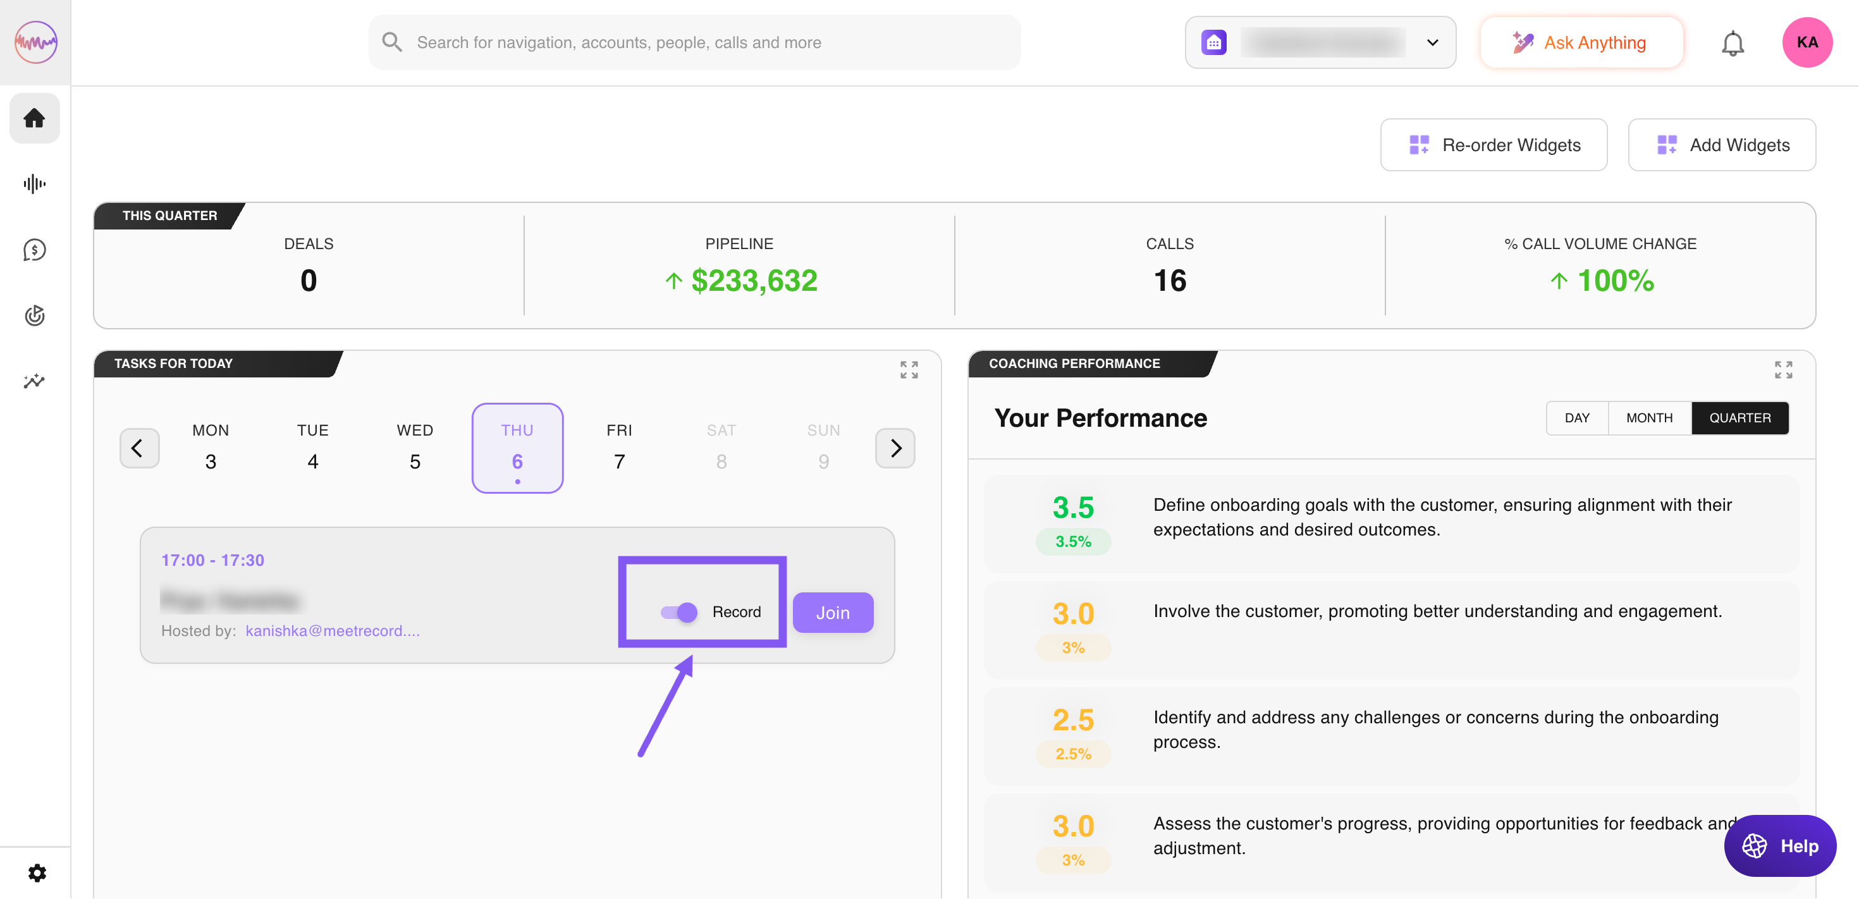Open the analytics trend sidebar icon

(x=34, y=381)
